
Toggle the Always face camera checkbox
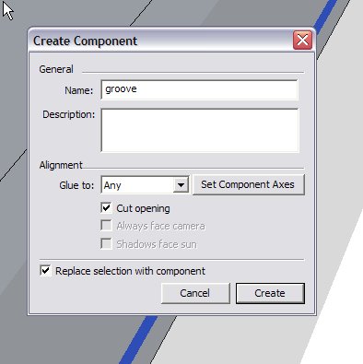coord(106,226)
